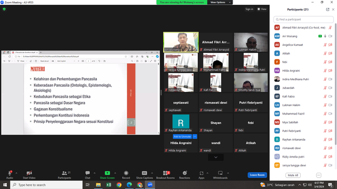Expand the arrow next to Whiteboards

tap(228, 173)
